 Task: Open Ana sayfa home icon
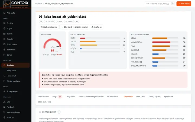(4, 13)
